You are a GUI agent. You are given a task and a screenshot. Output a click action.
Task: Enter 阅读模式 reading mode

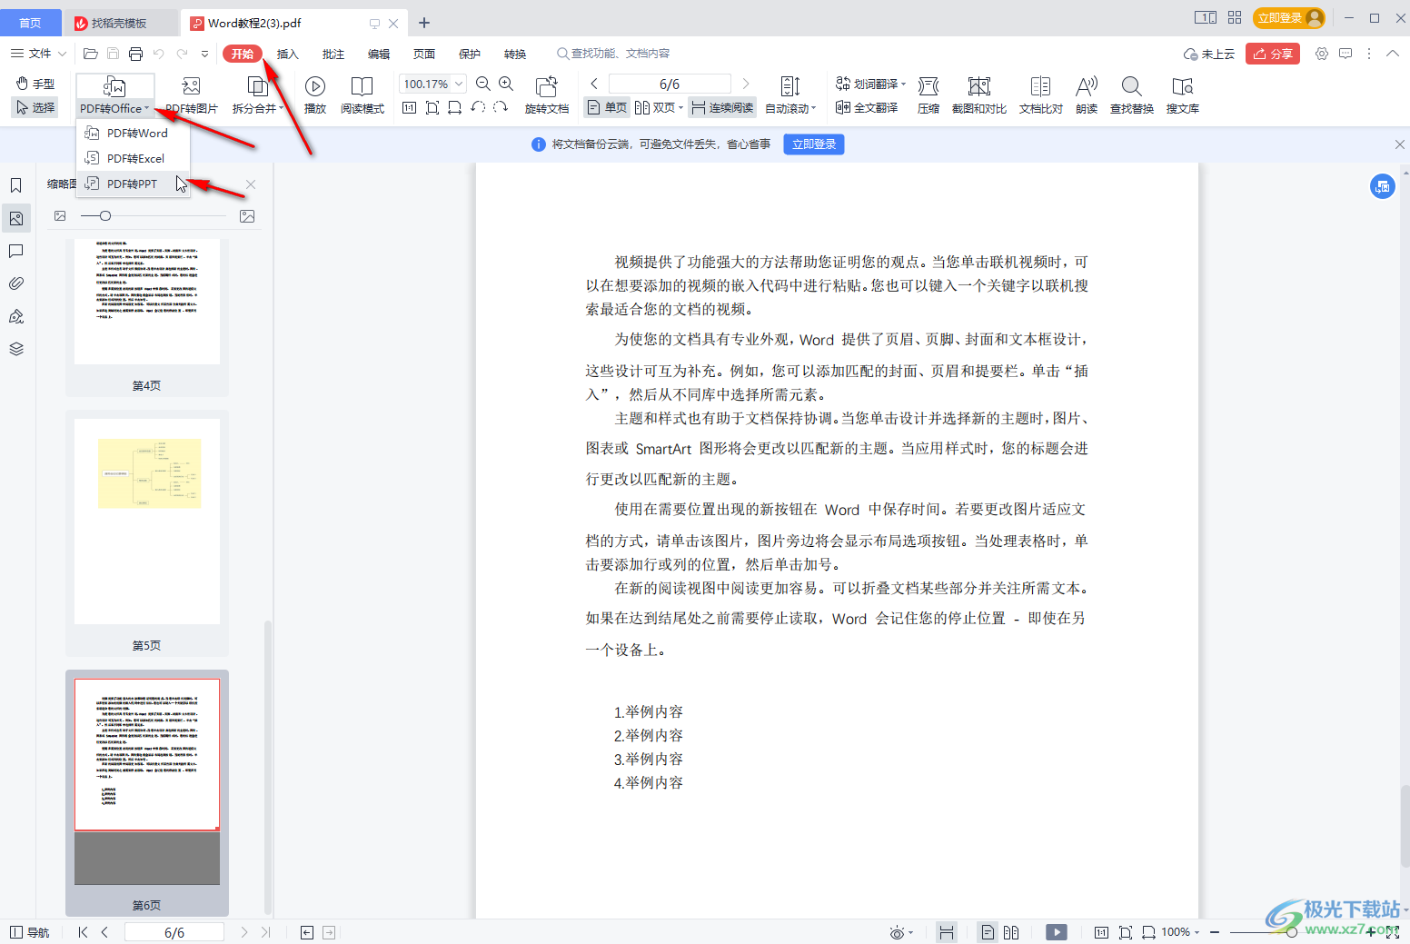click(x=362, y=95)
